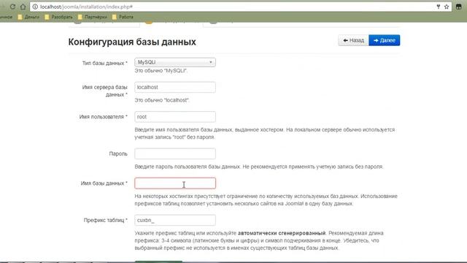
Task: Go to the browser home page icon
Action: click(x=23, y=7)
